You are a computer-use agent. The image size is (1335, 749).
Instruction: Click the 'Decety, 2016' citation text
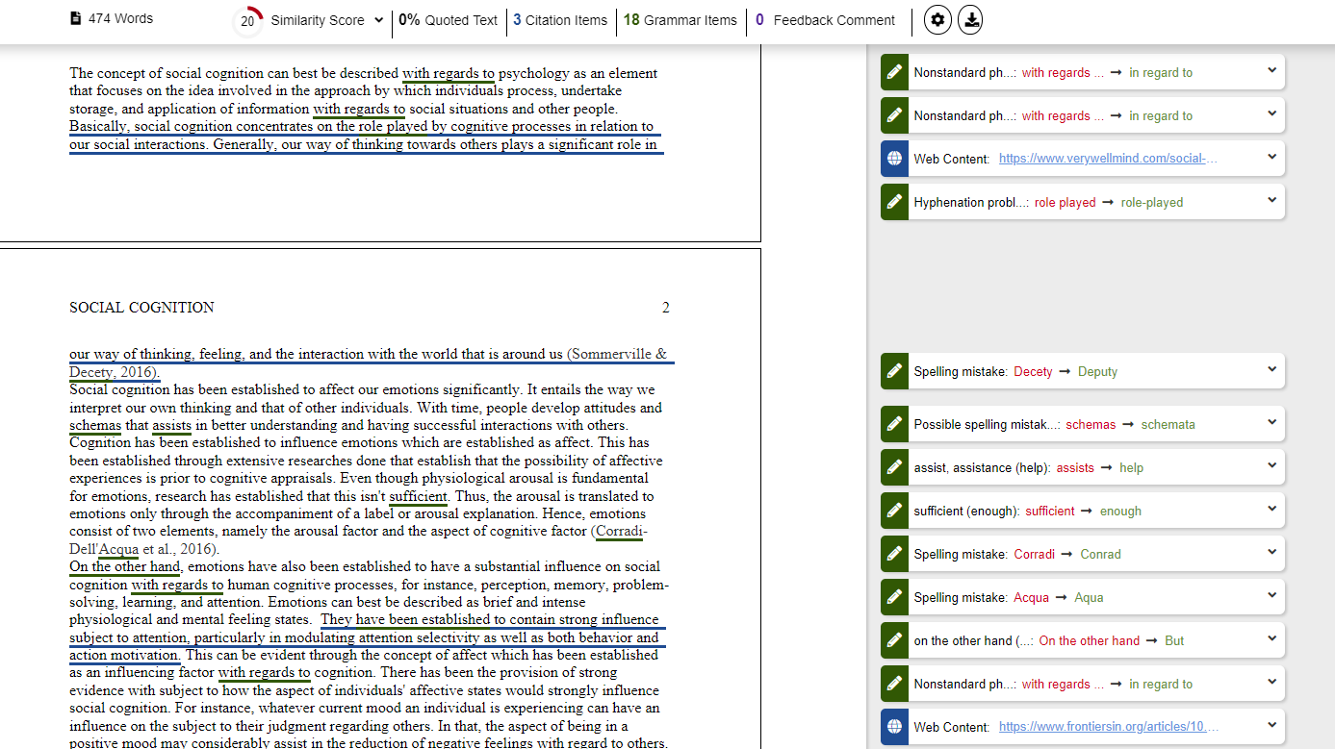tap(114, 372)
